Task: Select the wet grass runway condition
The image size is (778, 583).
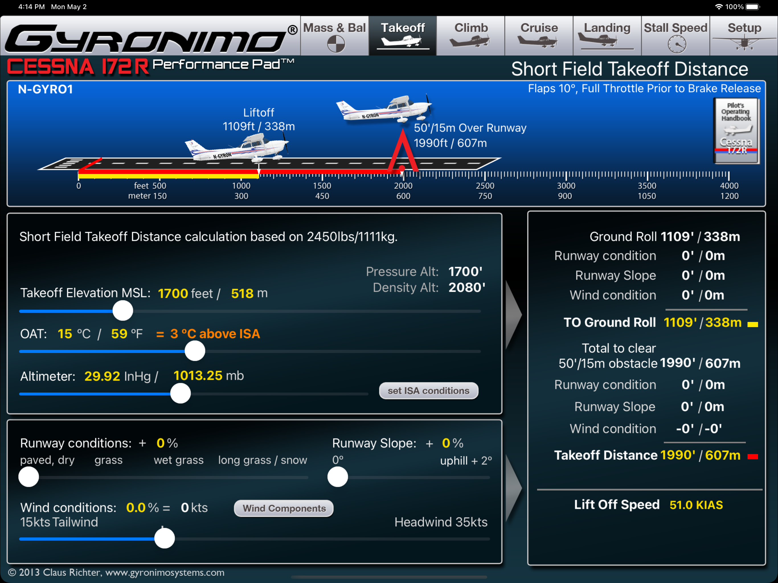Action: [x=179, y=460]
